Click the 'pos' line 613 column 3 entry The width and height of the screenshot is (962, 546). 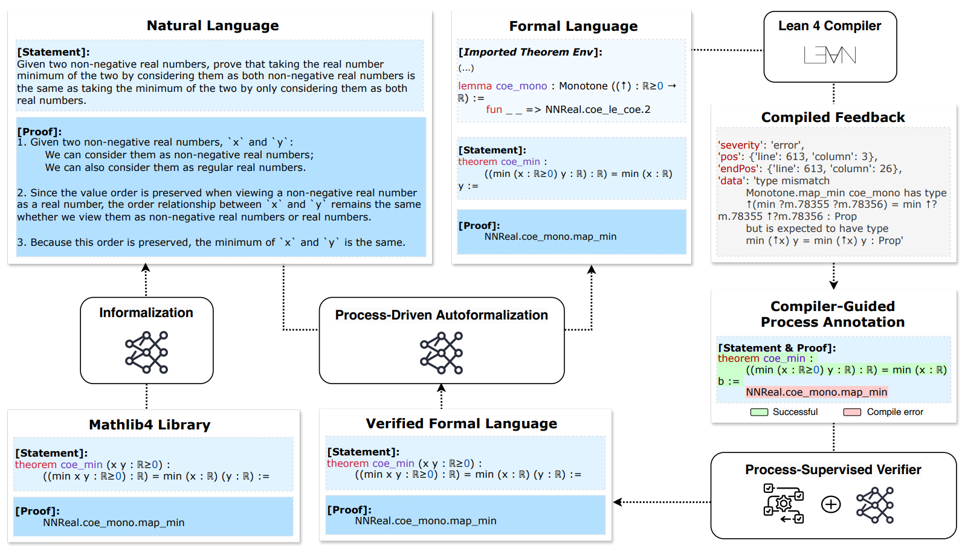click(798, 156)
